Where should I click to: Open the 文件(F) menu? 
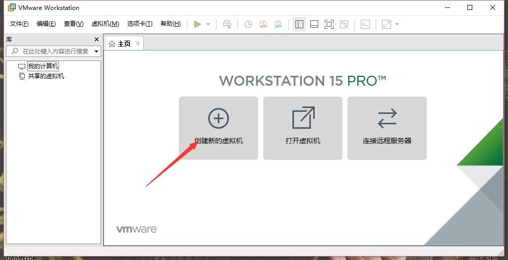tap(19, 24)
